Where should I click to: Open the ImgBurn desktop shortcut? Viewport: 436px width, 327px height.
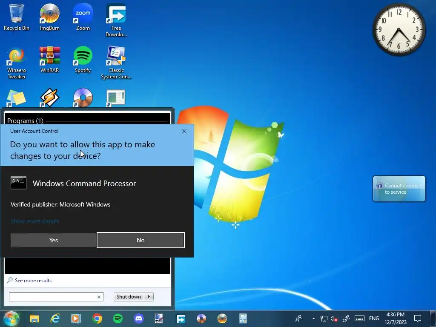[49, 17]
